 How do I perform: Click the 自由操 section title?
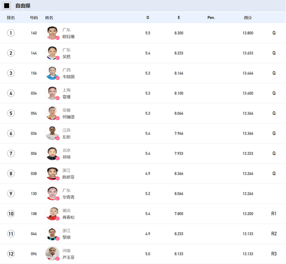[23, 6]
